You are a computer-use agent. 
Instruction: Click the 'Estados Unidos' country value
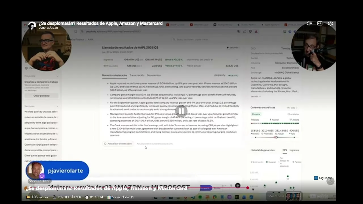coord(290,68)
